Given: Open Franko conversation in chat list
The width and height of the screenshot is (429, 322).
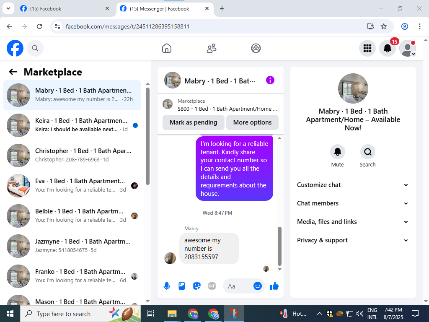Looking at the screenshot, I should point(72,276).
